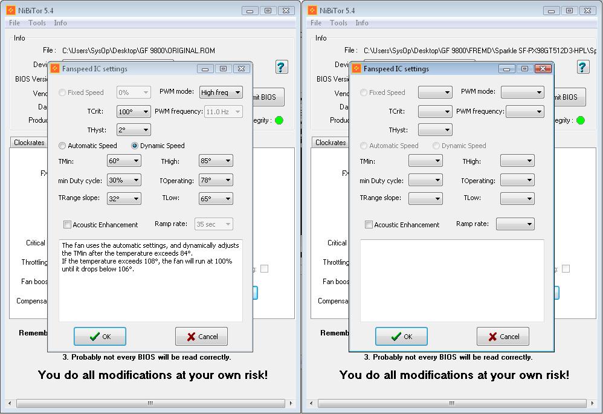Image resolution: width=603 pixels, height=414 pixels.
Task: Click the green integrity indicator in right window
Action: (x=581, y=120)
